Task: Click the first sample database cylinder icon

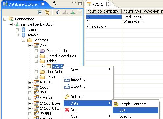Action: point(23,30)
